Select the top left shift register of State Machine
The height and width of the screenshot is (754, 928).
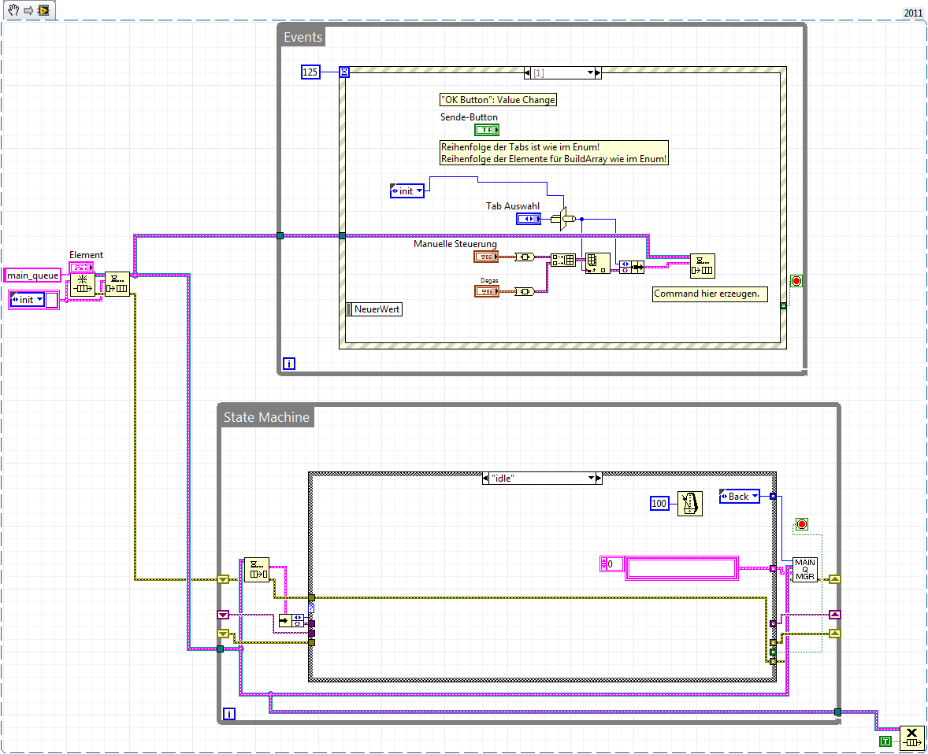click(x=222, y=579)
